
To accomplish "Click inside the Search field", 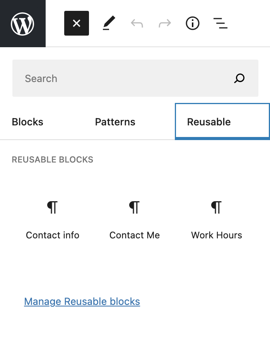I will [116, 78].
